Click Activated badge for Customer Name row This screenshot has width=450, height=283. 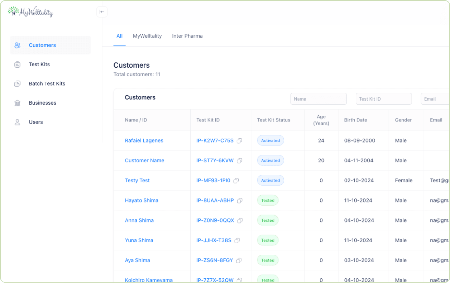coord(271,160)
